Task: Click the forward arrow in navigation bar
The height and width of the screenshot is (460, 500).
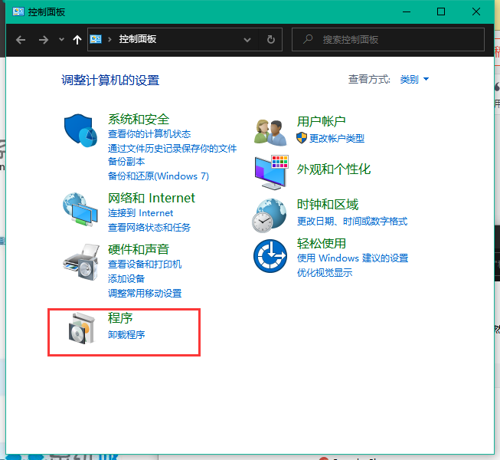Action: pos(44,40)
